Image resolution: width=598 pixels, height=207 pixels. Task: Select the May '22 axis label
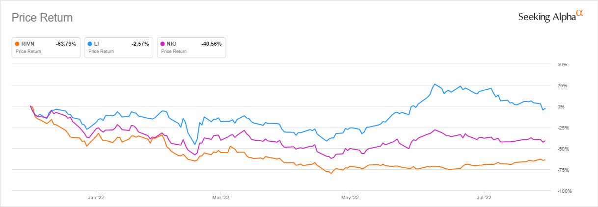pos(349,198)
